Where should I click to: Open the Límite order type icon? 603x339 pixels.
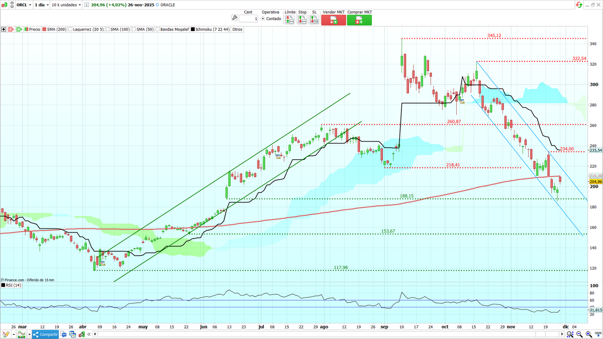[289, 19]
